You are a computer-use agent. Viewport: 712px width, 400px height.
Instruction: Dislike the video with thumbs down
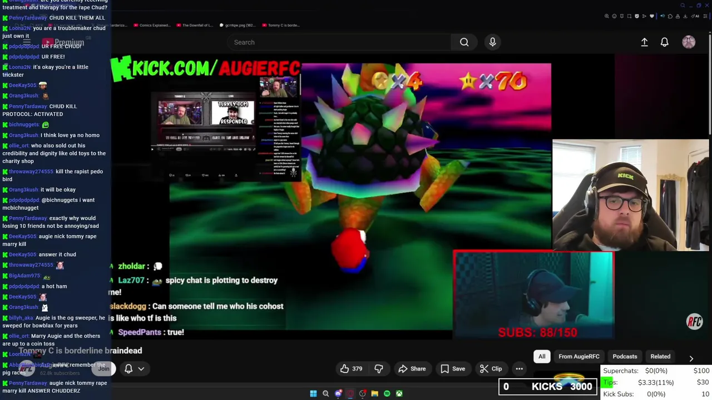379,368
